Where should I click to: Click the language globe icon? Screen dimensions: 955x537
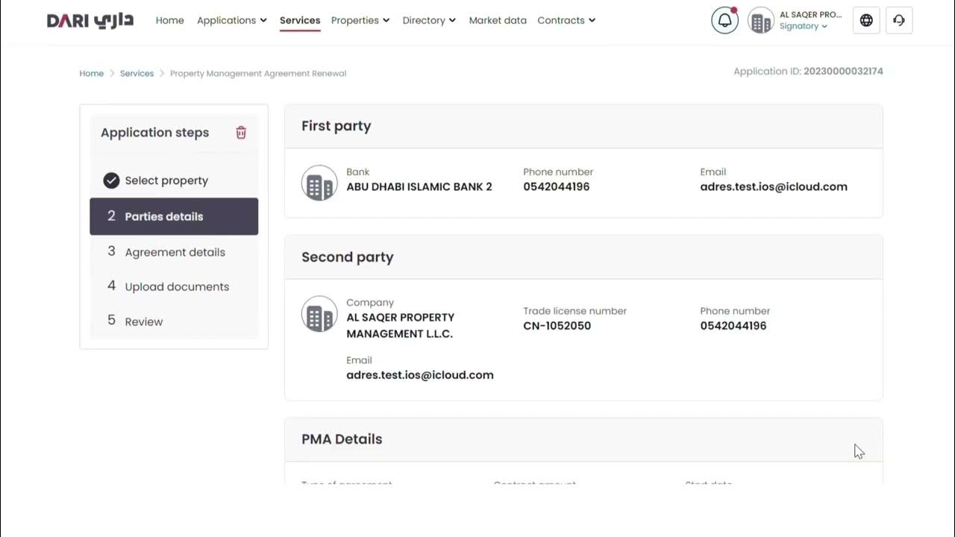866,21
